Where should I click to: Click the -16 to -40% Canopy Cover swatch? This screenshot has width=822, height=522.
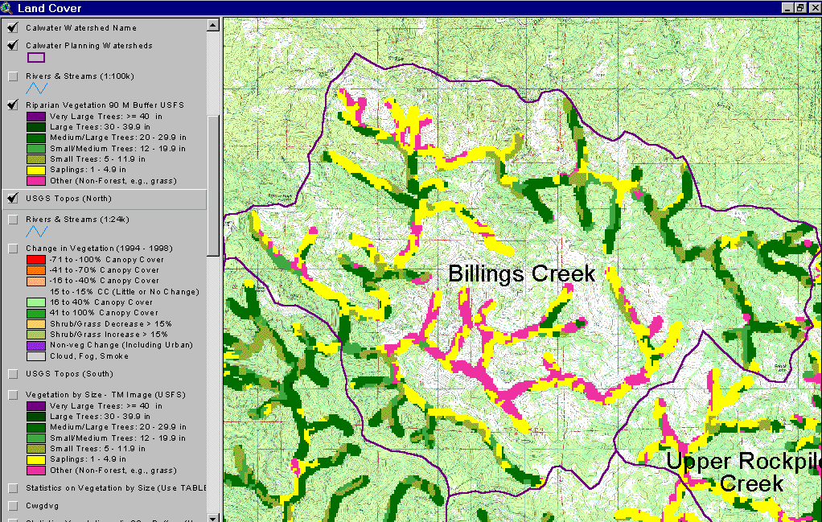(x=35, y=281)
